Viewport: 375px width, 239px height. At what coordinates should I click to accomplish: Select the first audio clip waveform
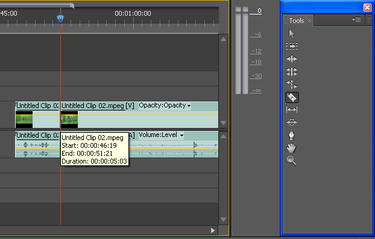click(x=37, y=148)
